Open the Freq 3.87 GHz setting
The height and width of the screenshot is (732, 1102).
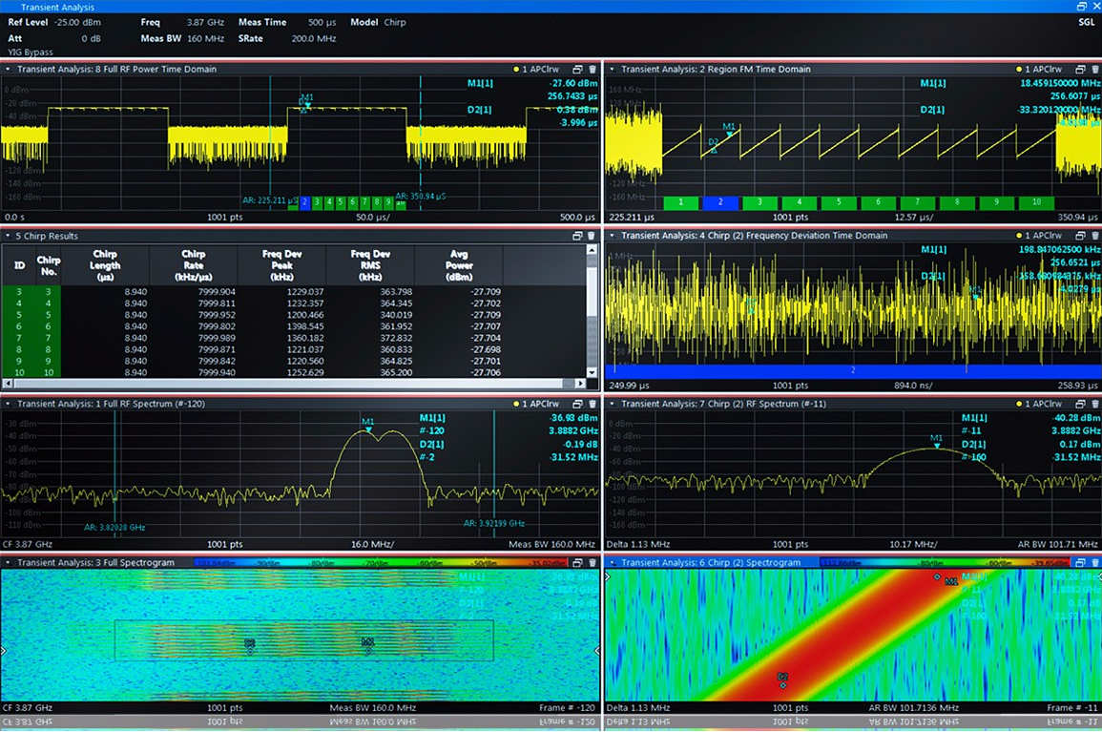point(182,23)
